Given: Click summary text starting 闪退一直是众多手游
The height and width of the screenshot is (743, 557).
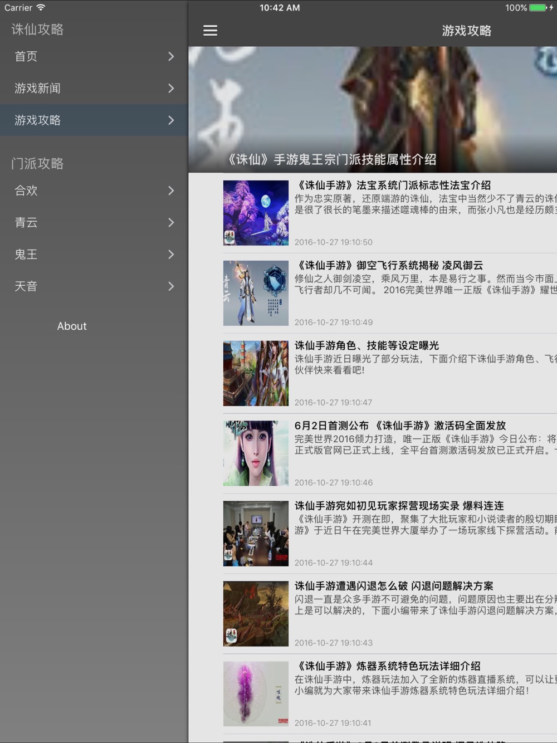Looking at the screenshot, I should click(x=426, y=605).
